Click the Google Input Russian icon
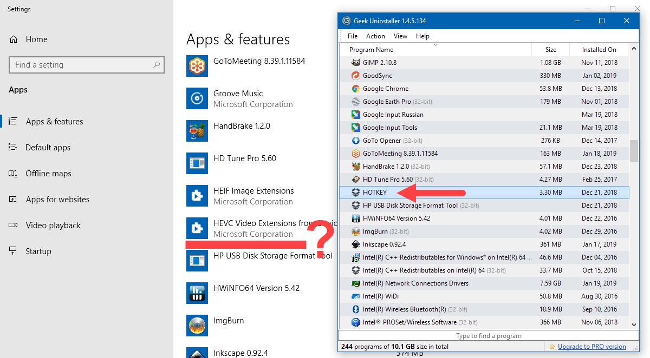Image resolution: width=650 pixels, height=358 pixels. (x=356, y=115)
